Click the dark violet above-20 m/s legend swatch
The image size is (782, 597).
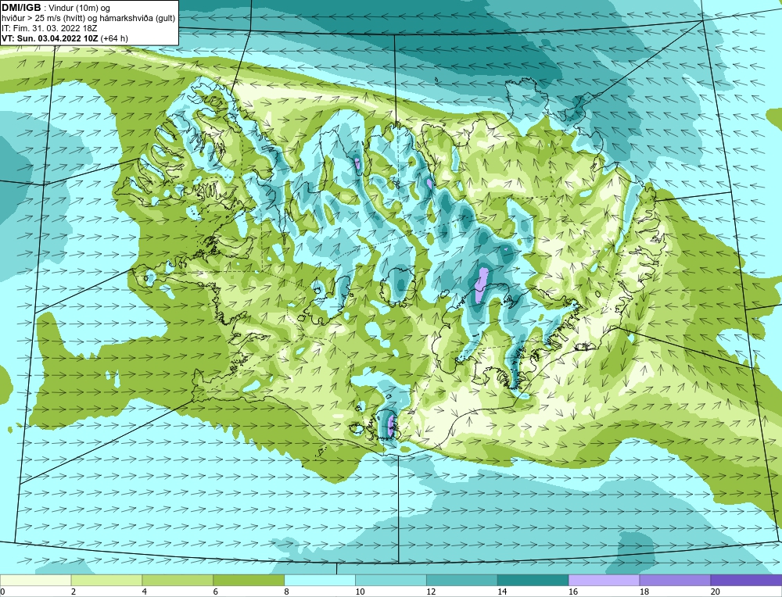pos(746,580)
